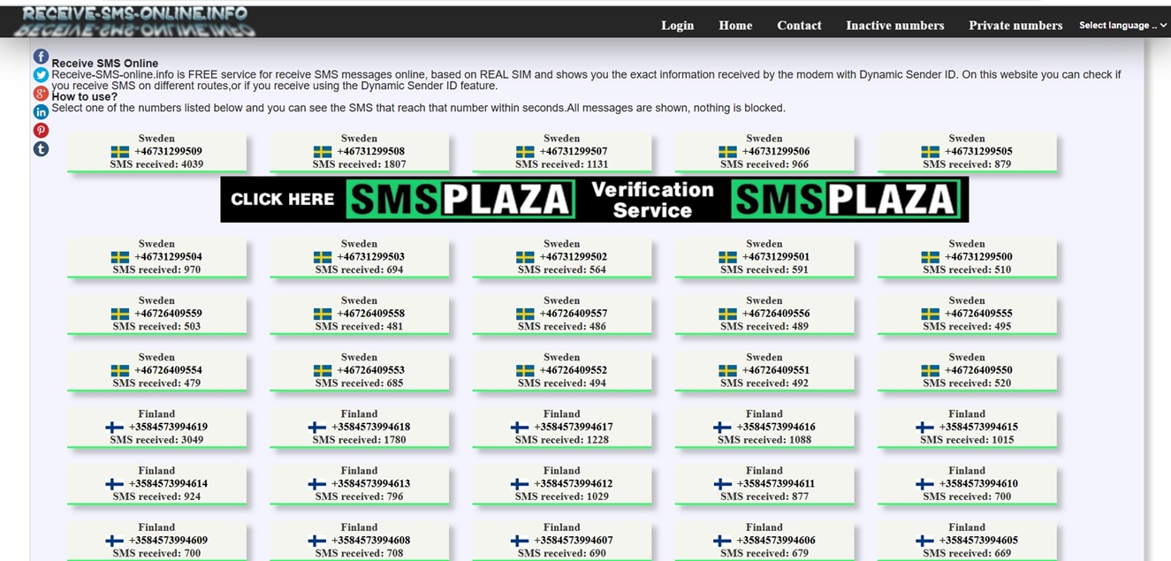Click the Twitter share icon
This screenshot has width=1171, height=561.
(41, 75)
